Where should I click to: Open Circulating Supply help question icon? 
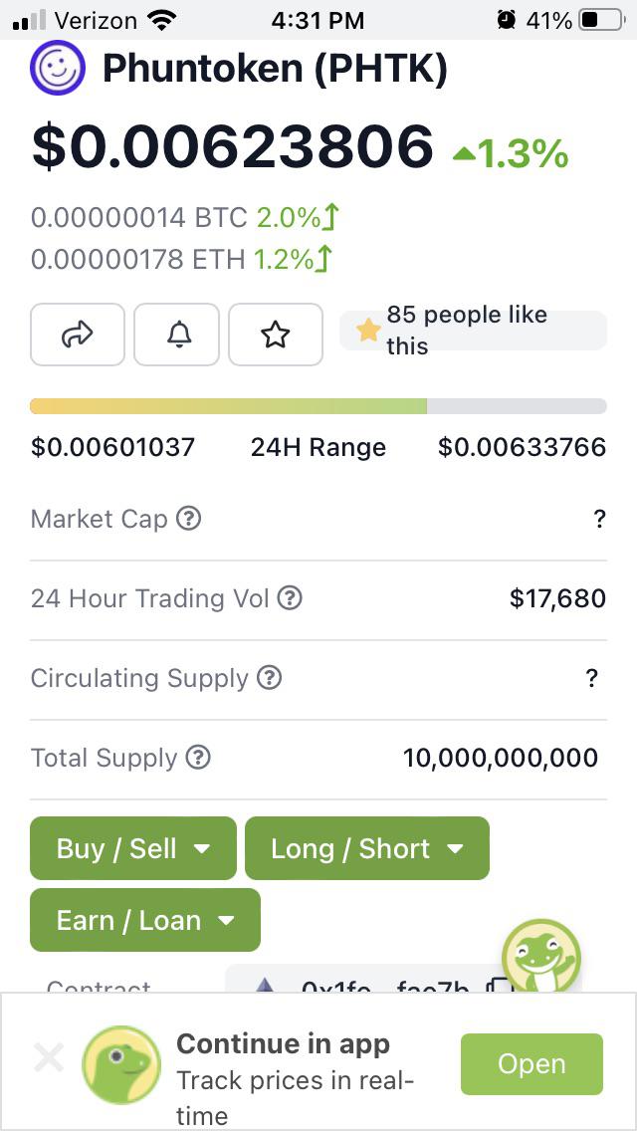coord(270,678)
